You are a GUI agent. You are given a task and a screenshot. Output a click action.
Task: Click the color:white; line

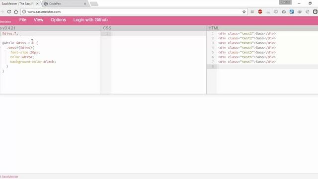click(22, 57)
